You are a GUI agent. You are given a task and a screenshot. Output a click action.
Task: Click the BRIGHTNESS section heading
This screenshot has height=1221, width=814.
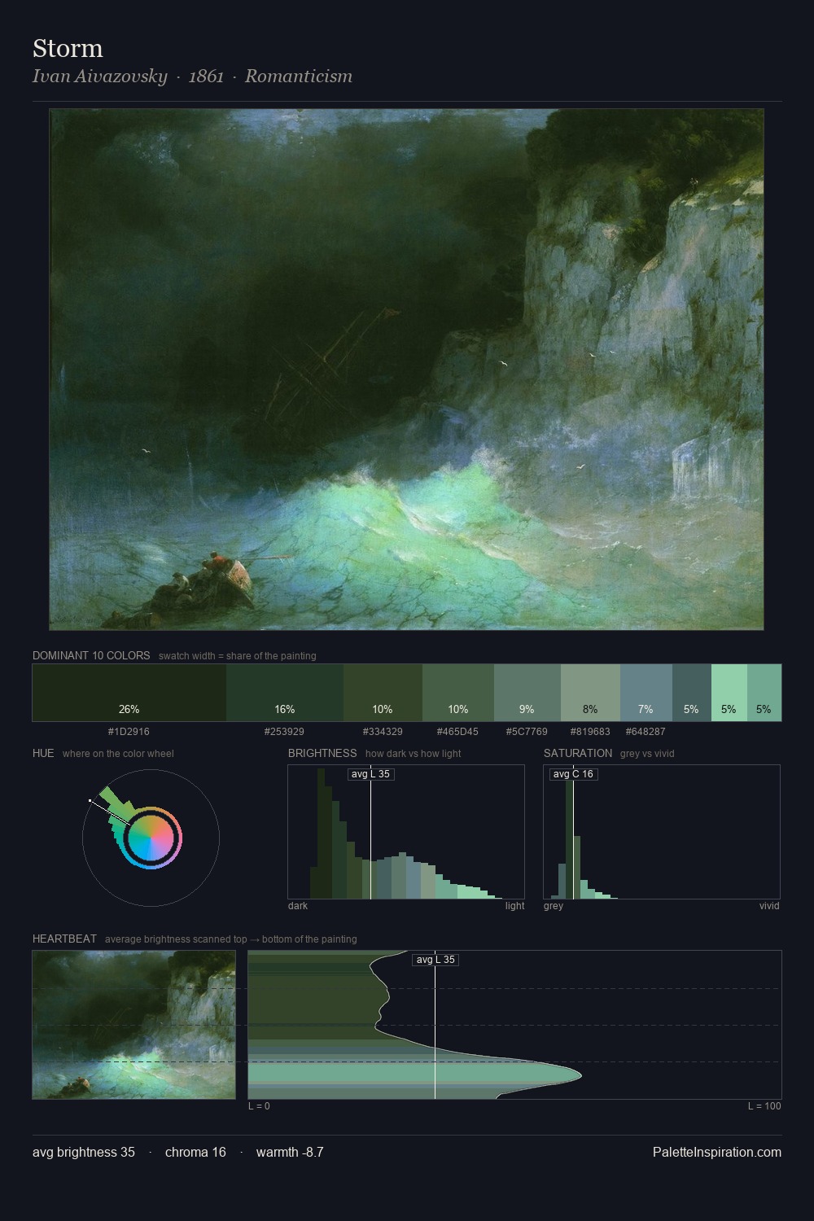pyautogui.click(x=322, y=753)
